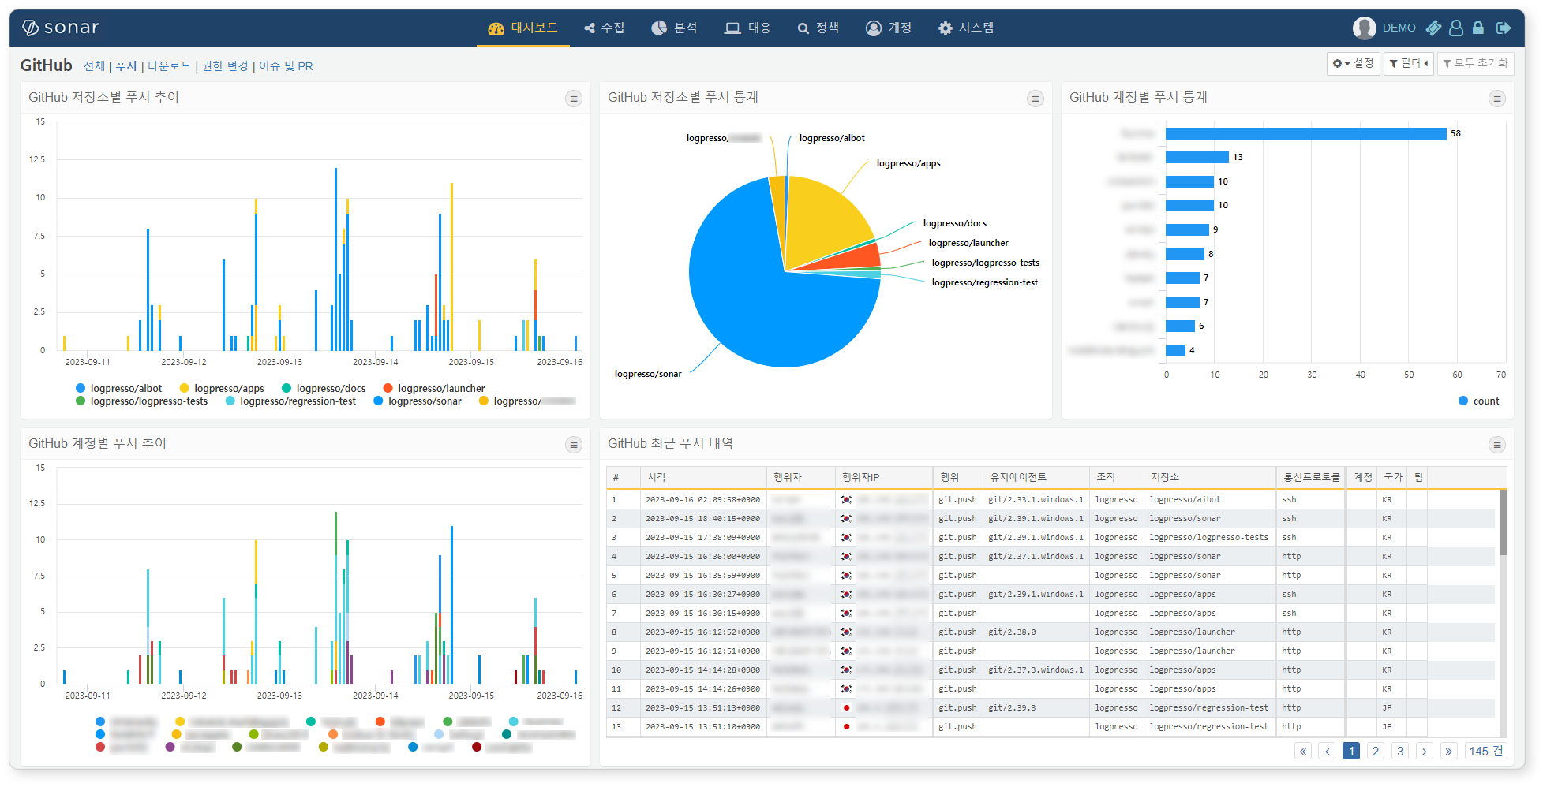This screenshot has width=1543, height=787.
Task: Click logpresso/logpresso-tests cell in row 3
Action: tap(1208, 538)
